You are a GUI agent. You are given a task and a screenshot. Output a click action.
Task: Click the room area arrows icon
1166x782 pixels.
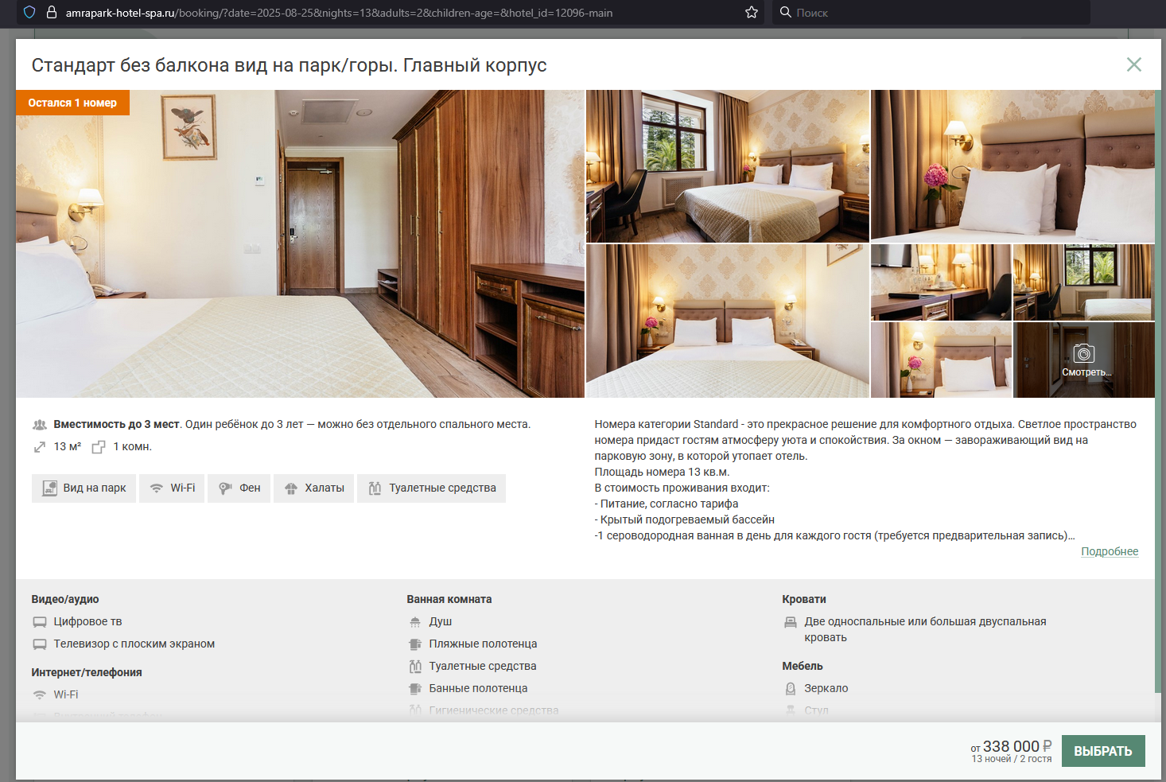[40, 447]
